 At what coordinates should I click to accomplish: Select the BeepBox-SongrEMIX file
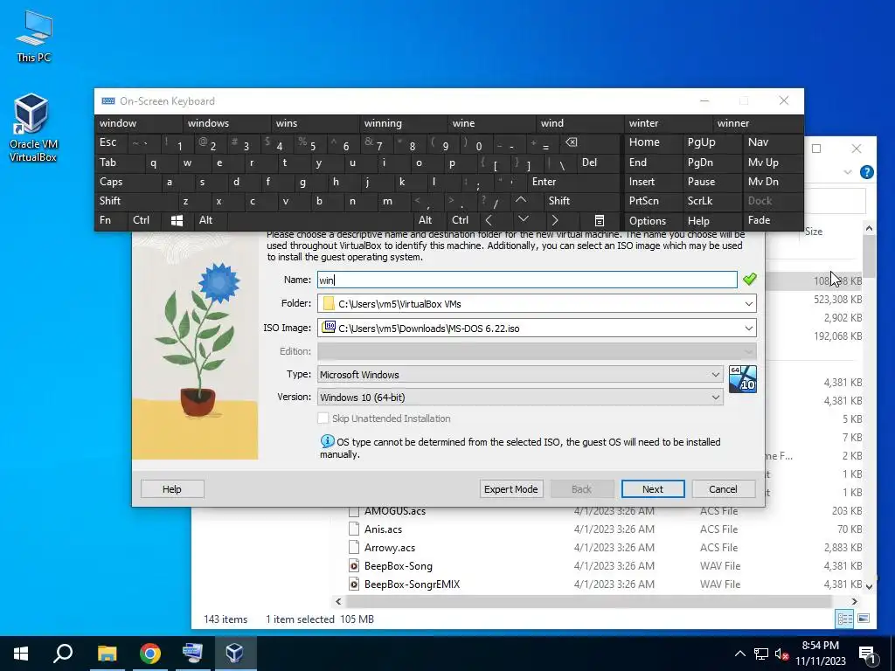(413, 585)
